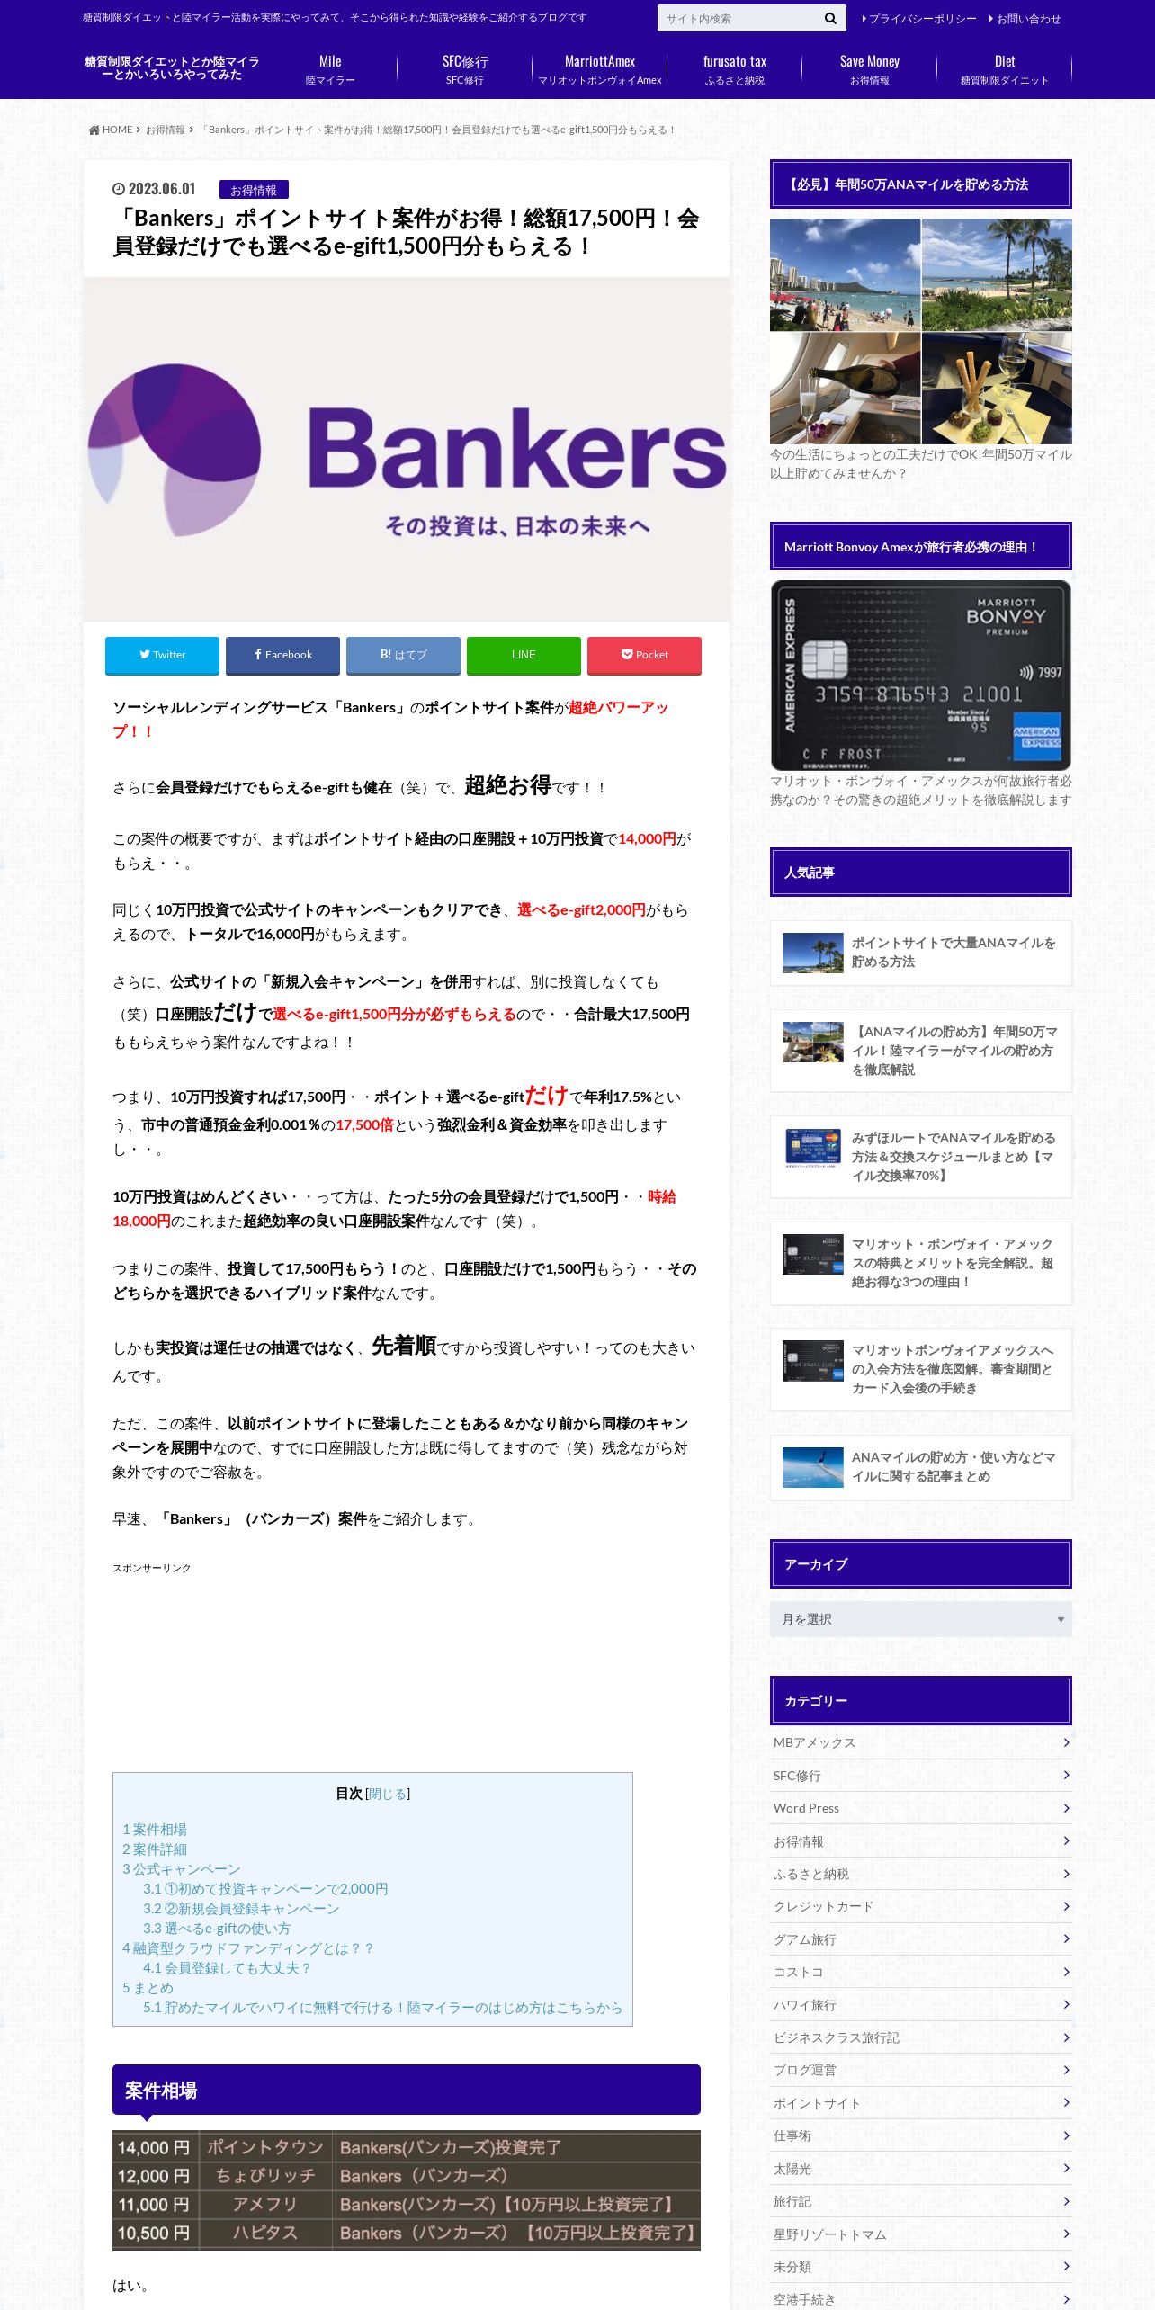The height and width of the screenshot is (2310, 1155).
Task: Share article via LINE button
Action: [524, 655]
